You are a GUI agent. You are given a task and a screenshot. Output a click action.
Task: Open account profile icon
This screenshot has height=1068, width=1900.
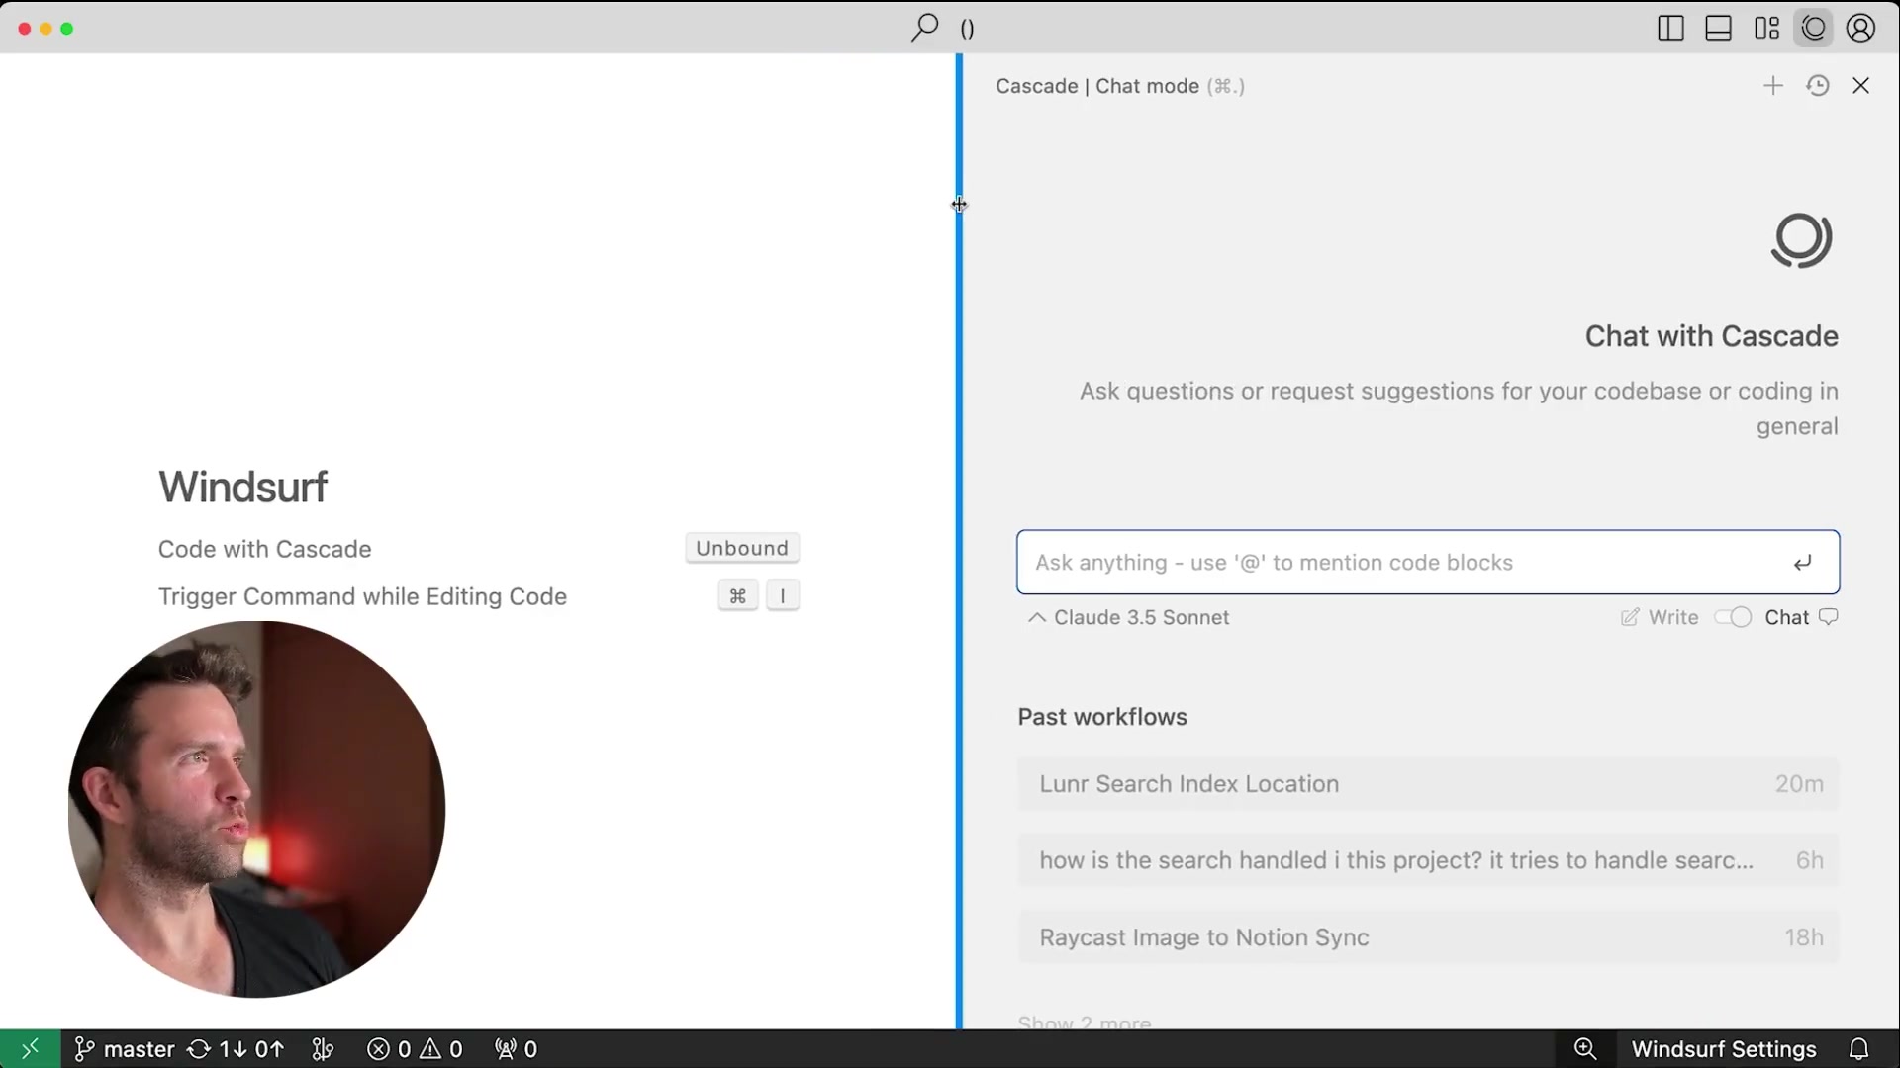1861,29
